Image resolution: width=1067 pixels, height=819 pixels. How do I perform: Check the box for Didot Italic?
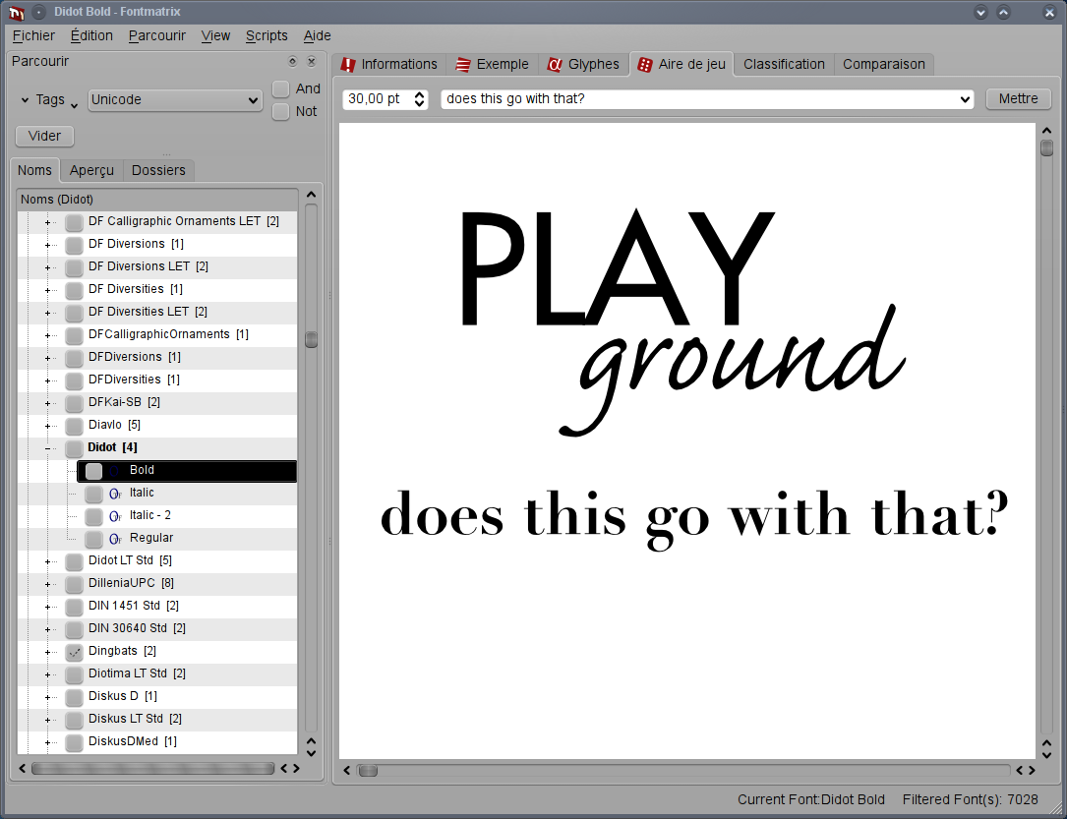(x=93, y=494)
